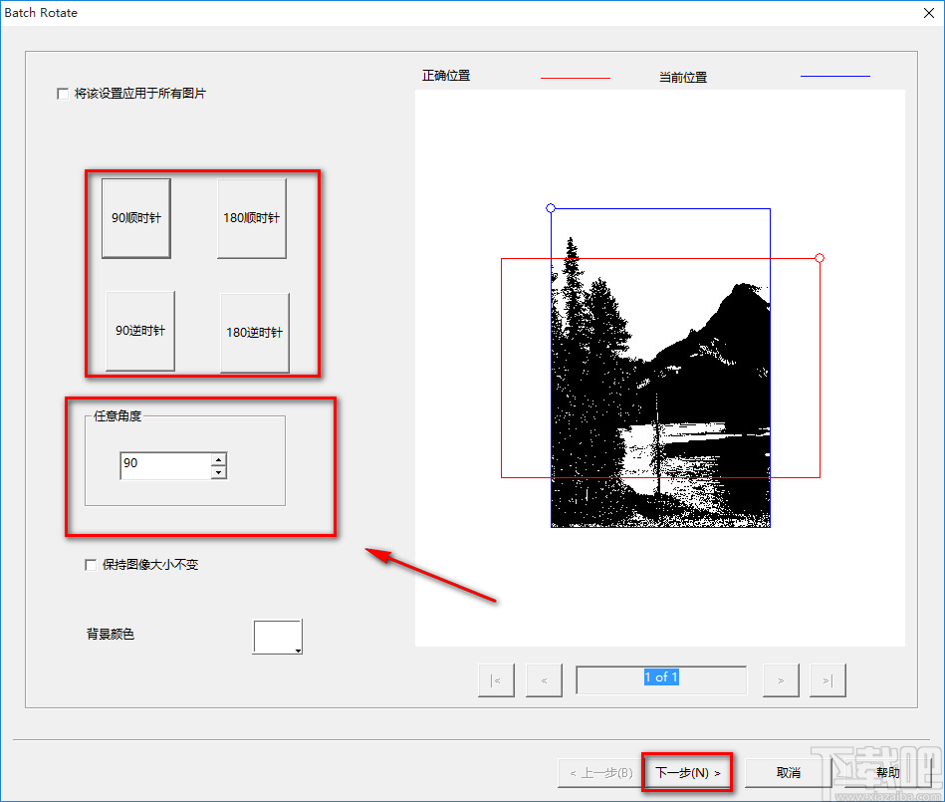This screenshot has height=802, width=945.
Task: Rotate image 90 degrees clockwise (90顺时针)
Action: tap(136, 218)
